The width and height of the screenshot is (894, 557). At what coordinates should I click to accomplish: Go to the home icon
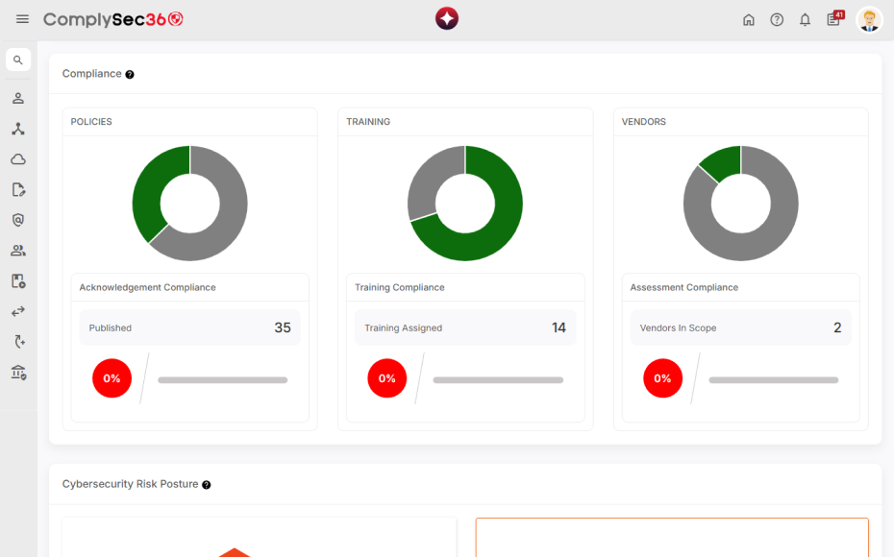[x=749, y=20]
